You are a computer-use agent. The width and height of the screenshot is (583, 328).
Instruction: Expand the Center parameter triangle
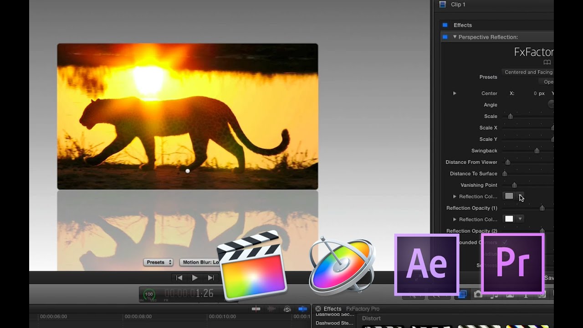point(455,93)
